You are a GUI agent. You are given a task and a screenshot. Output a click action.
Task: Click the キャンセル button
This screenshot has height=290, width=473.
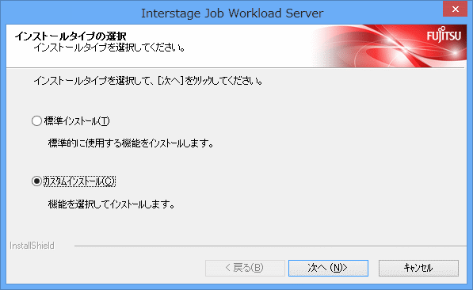point(418,268)
